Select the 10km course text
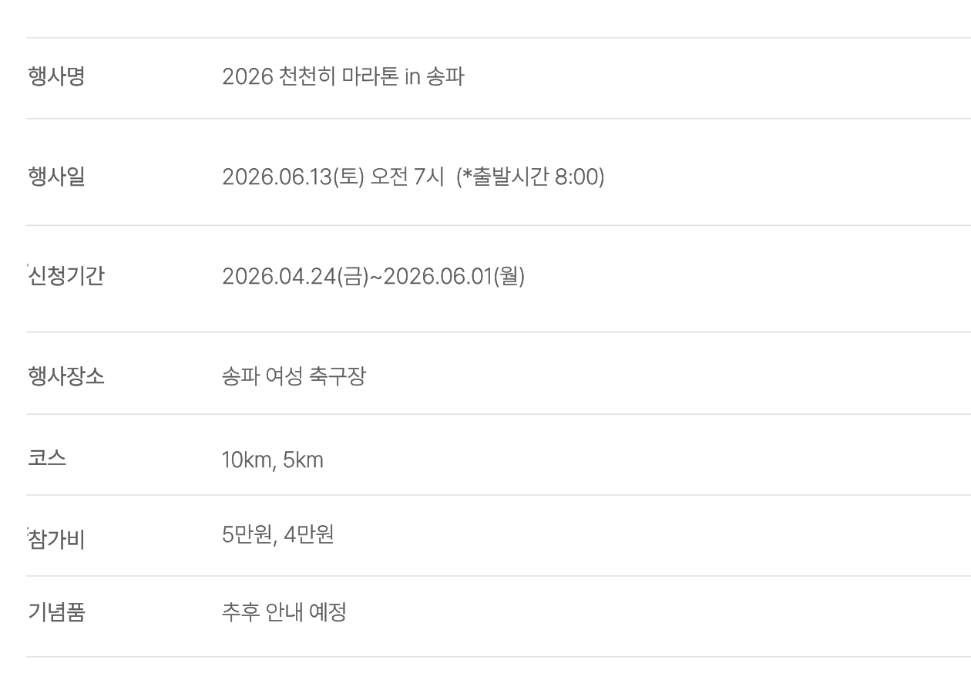 click(x=247, y=460)
